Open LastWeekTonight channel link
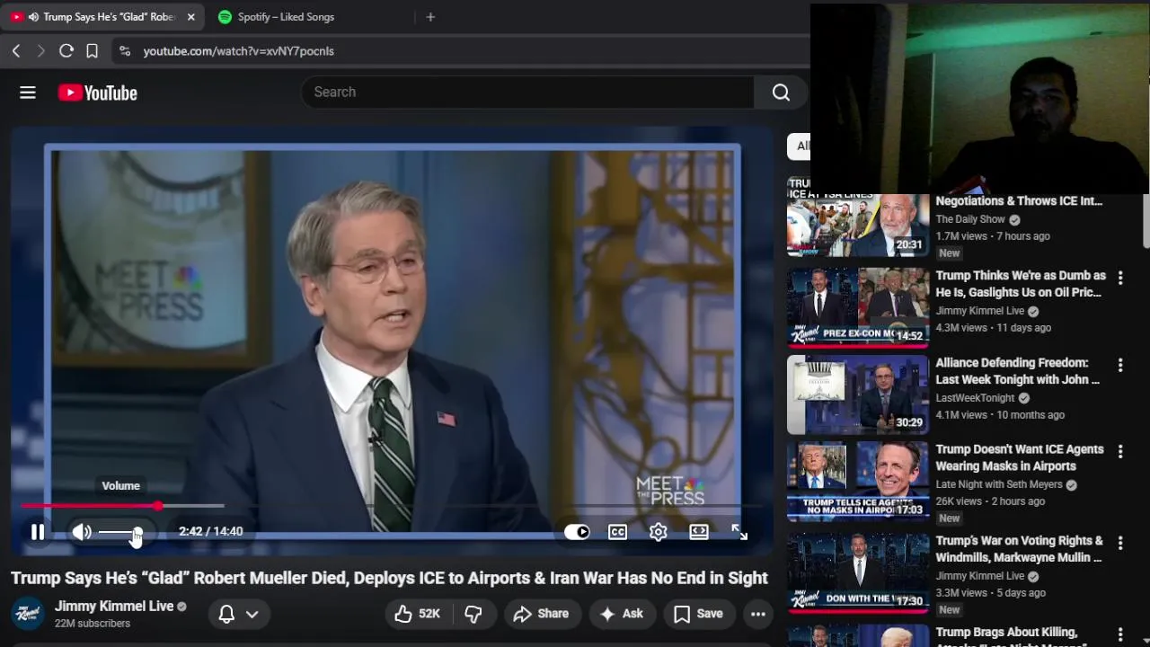Image resolution: width=1150 pixels, height=647 pixels. (976, 398)
